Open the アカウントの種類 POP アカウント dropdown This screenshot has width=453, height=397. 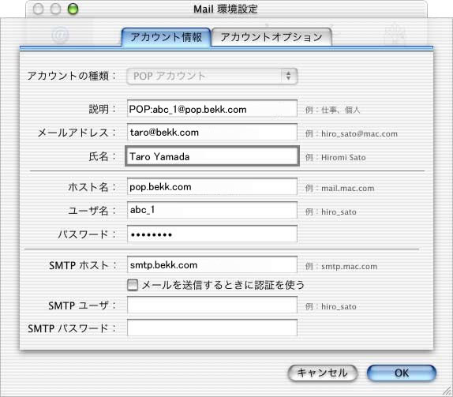[x=212, y=77]
